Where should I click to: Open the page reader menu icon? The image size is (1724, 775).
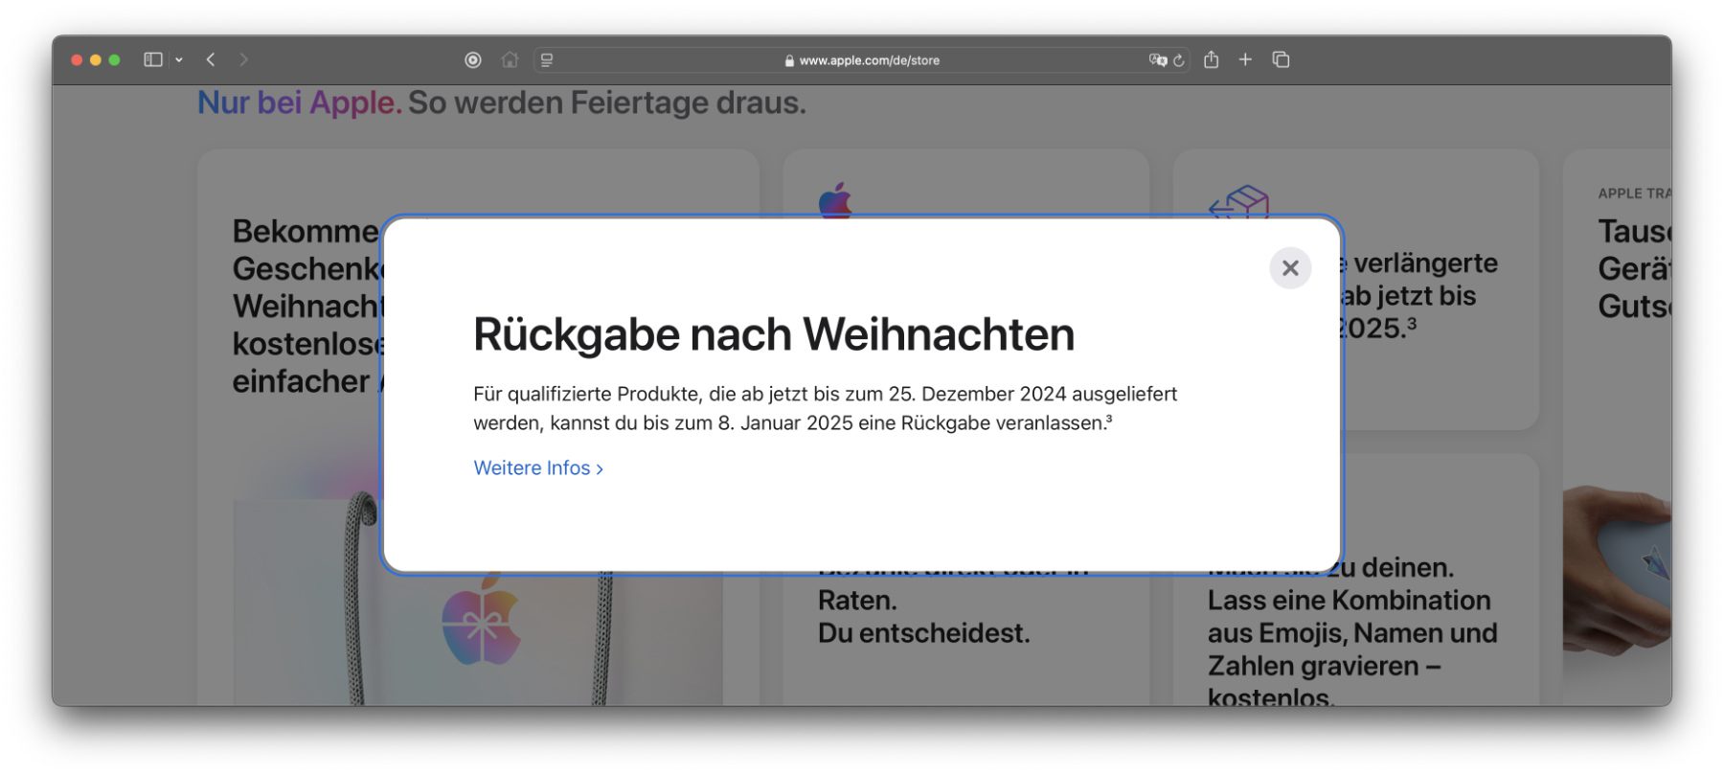click(x=547, y=59)
